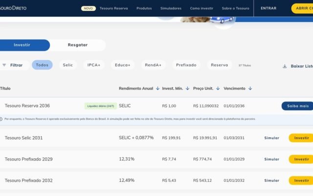The width and height of the screenshot is (313, 196).
Task: Click the 01/03/2031 maturity date
Action: tap(234, 138)
